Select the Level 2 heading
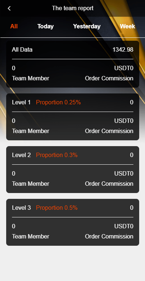The height and width of the screenshot is (281, 145). (x=21, y=155)
